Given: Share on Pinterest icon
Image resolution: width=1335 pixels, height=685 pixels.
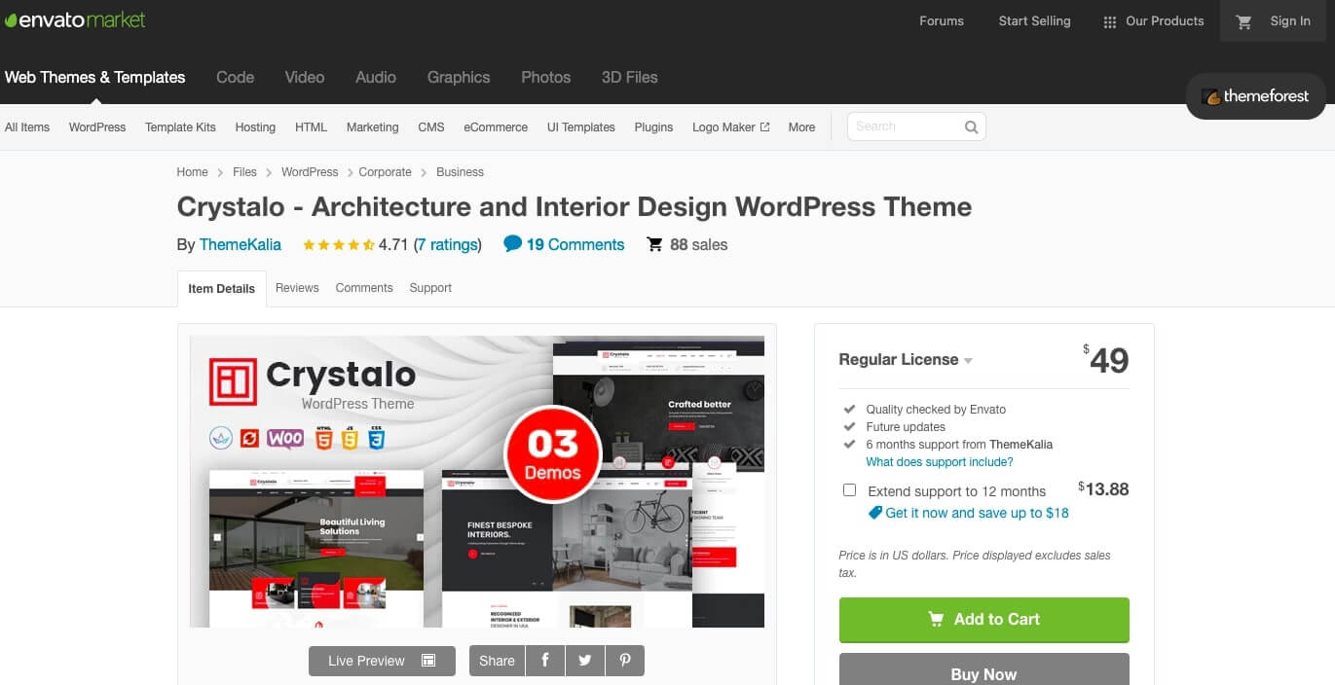Looking at the screenshot, I should (x=625, y=661).
